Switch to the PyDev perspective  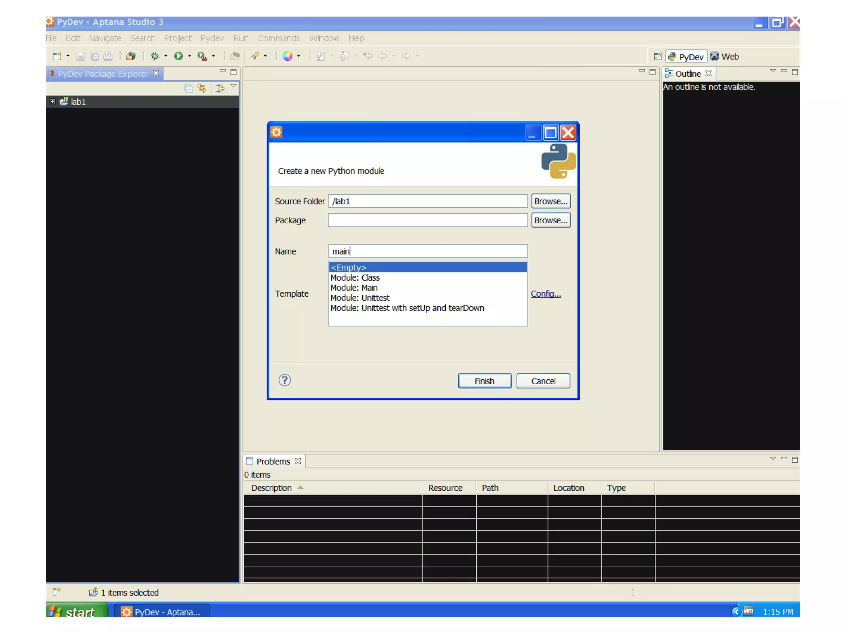686,57
